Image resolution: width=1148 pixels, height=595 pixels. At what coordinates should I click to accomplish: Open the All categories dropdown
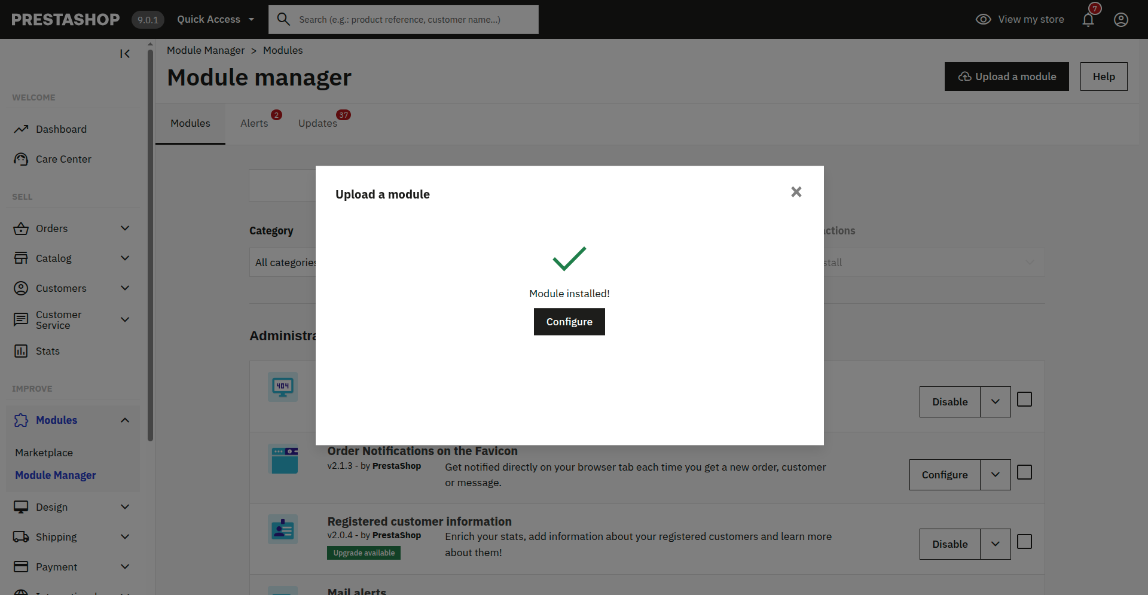(x=283, y=263)
